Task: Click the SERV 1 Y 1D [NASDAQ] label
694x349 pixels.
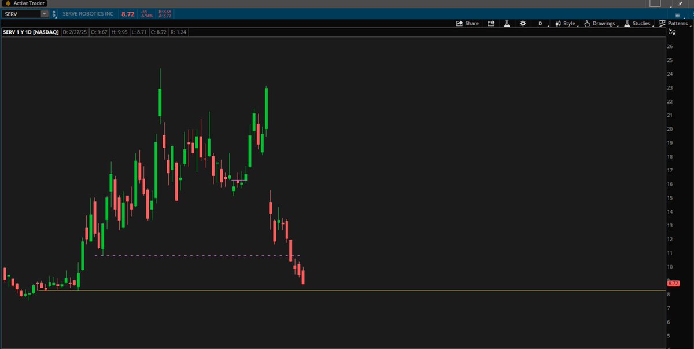Action: pos(31,32)
